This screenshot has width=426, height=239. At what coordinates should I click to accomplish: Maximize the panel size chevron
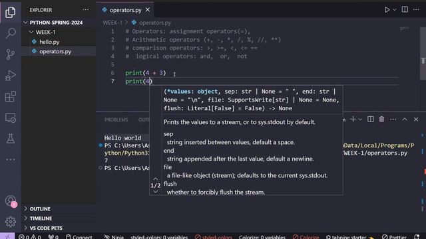coord(405,119)
